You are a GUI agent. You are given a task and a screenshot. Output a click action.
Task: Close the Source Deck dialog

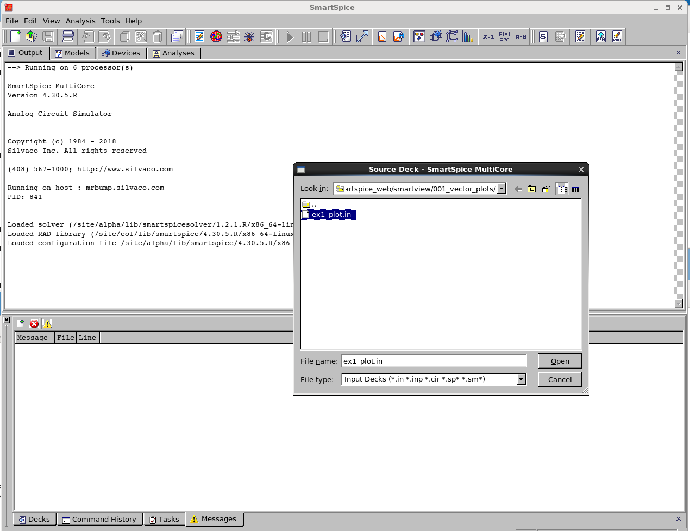coord(581,170)
